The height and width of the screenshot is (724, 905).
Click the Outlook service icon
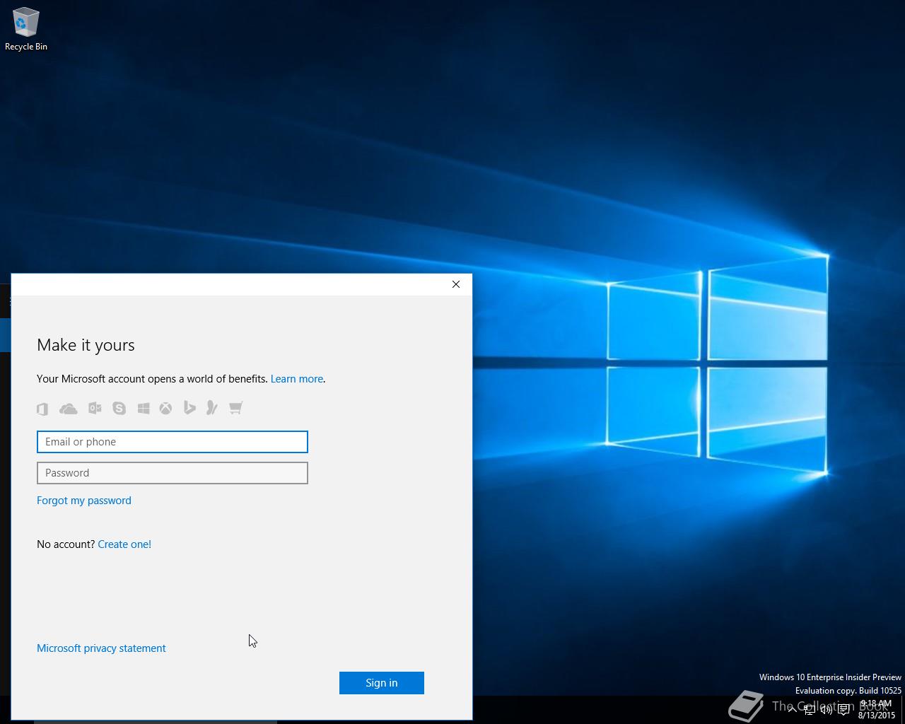(95, 408)
